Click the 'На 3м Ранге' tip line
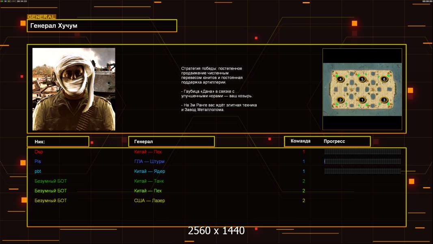This screenshot has width=433, height=244. point(219,107)
